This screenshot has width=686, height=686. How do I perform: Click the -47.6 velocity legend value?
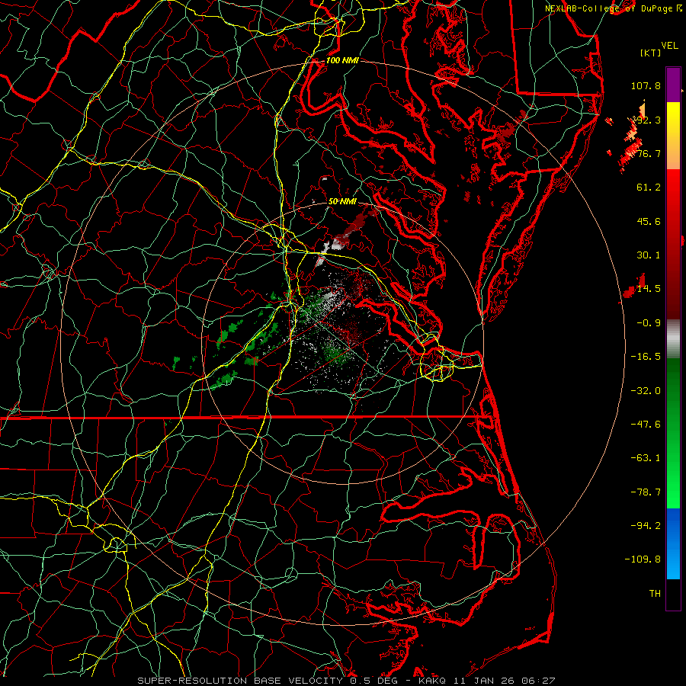(646, 425)
